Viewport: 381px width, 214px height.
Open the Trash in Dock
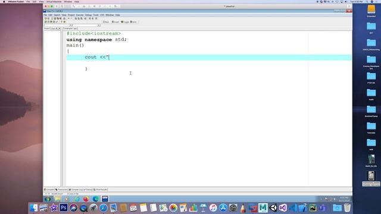(x=347, y=208)
